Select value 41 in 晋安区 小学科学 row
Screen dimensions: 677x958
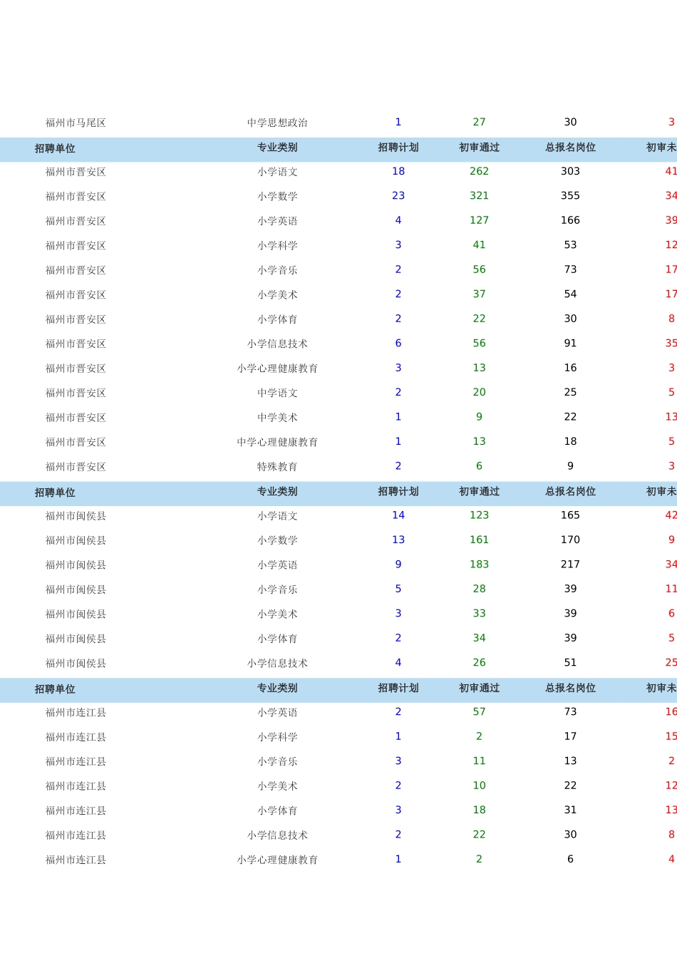[x=479, y=245]
